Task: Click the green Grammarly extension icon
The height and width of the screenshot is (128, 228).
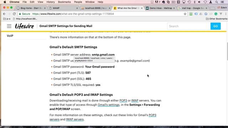Action: pos(216,14)
